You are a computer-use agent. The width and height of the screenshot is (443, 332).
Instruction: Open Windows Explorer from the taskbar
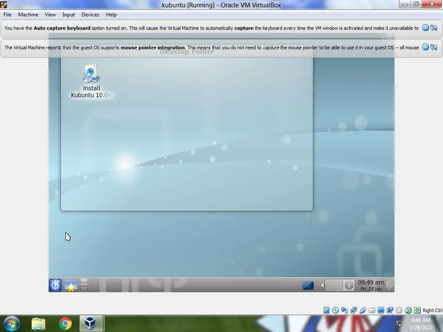pyautogui.click(x=39, y=323)
